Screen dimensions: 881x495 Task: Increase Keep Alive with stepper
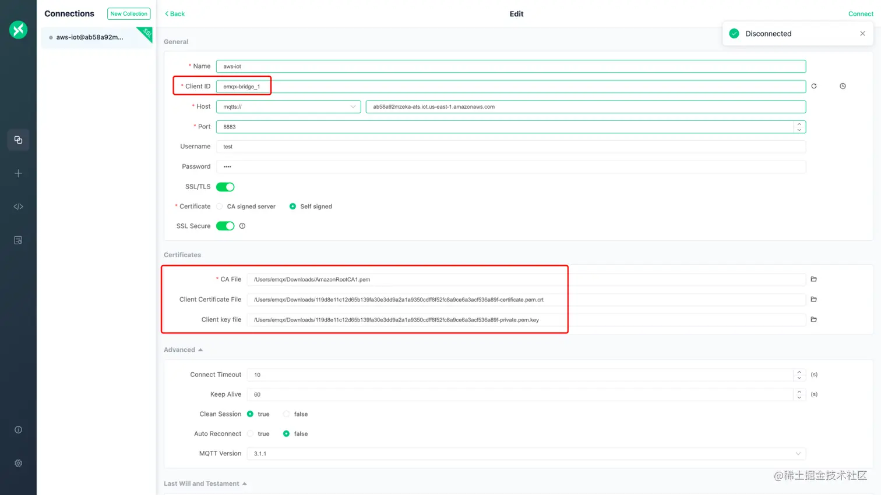coord(799,391)
